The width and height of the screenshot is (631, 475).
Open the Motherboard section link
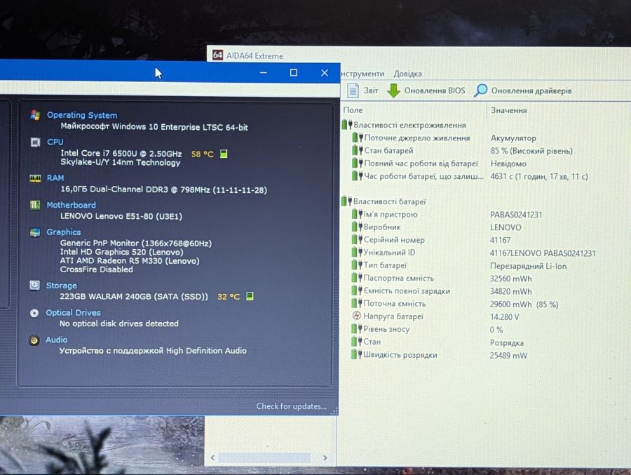tap(72, 205)
